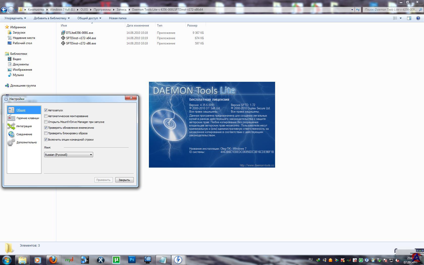Click the Новая папка button
Viewport: 424px width, 265px height.
point(118,18)
